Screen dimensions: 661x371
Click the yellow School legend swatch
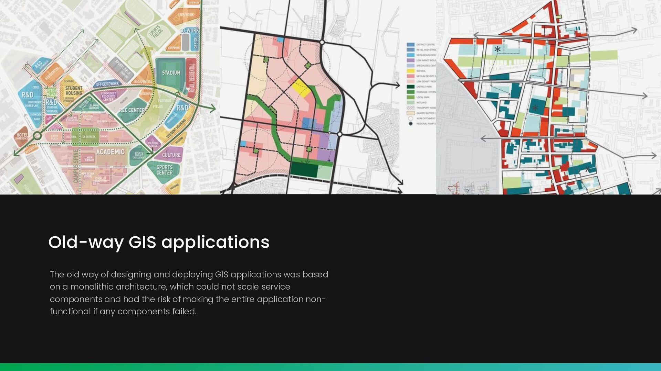(x=410, y=71)
